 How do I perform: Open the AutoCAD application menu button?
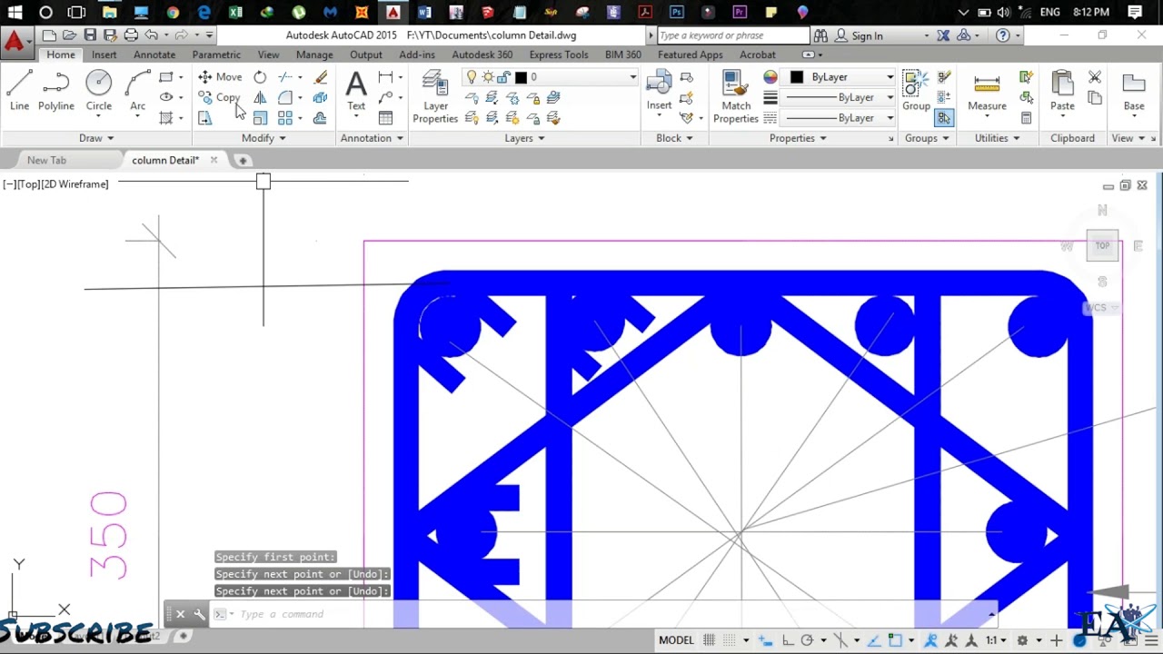(15, 41)
